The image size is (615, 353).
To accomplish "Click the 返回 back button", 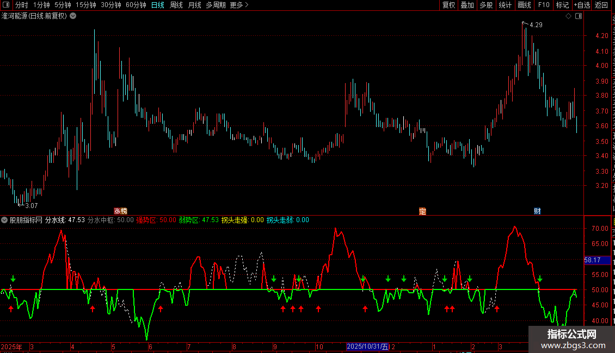I will click(601, 5).
